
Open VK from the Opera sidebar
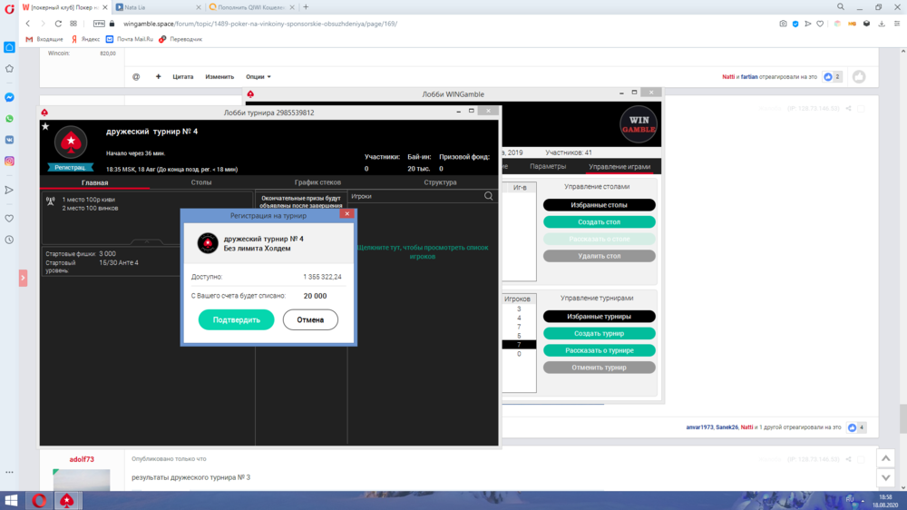(x=9, y=140)
